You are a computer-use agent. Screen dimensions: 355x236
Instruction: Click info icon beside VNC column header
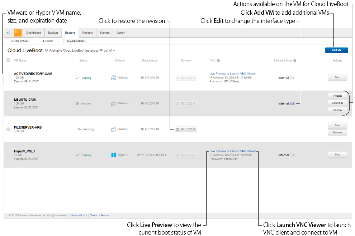(x=218, y=61)
